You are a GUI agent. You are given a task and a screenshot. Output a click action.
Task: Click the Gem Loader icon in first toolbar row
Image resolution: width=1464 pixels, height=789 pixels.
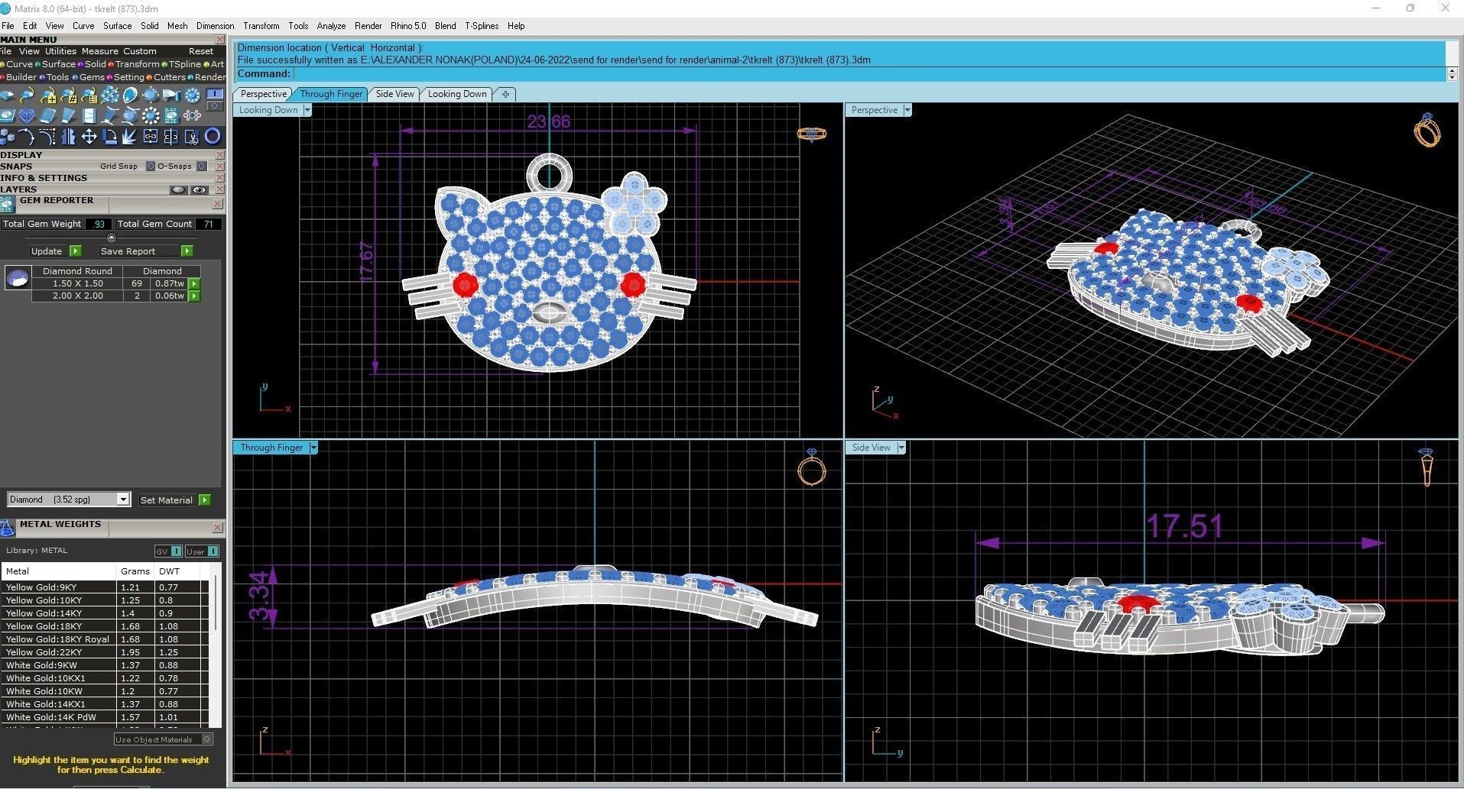[7, 95]
